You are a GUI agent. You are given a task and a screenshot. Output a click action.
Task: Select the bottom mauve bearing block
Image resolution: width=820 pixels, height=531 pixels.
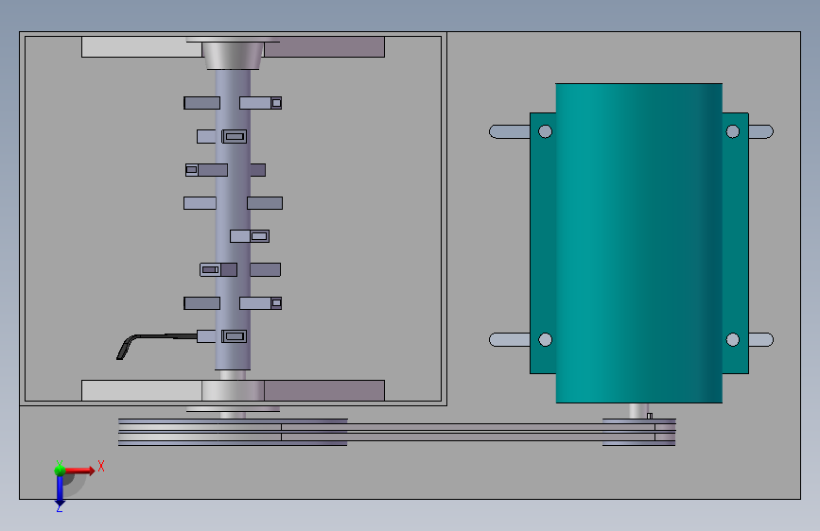coord(324,390)
